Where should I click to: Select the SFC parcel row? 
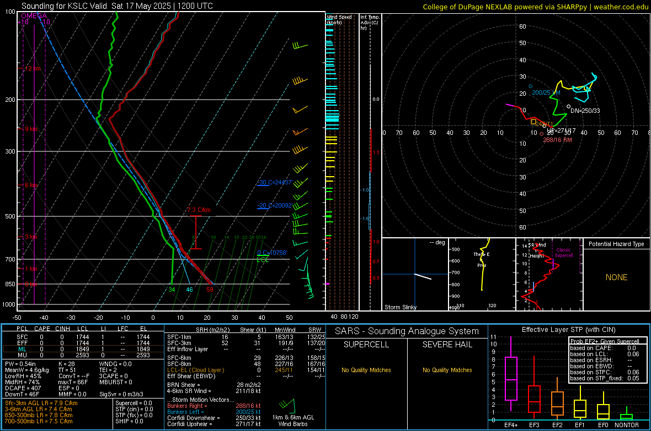83,337
